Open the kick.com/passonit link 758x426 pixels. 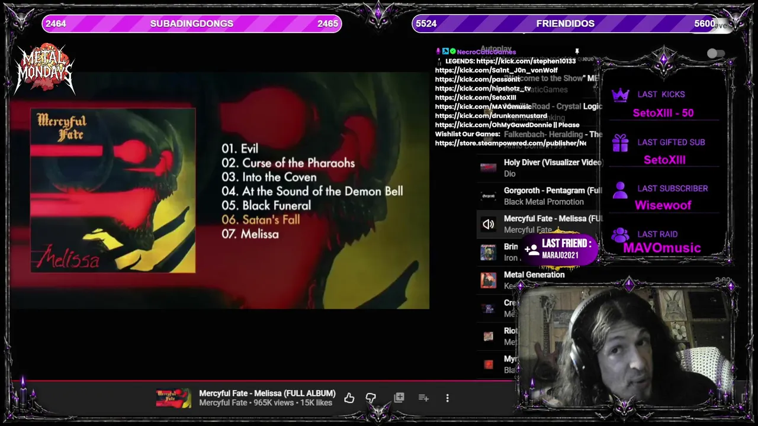477,79
